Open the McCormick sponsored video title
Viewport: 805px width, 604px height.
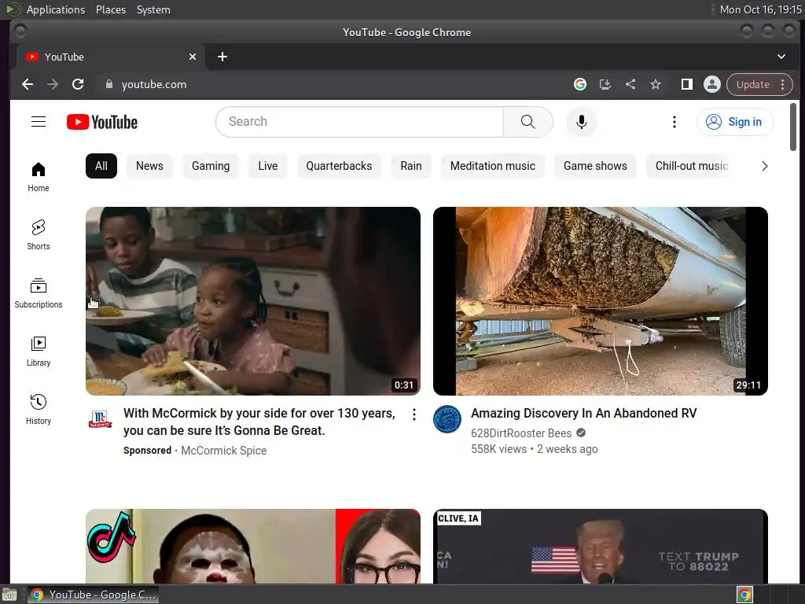point(259,422)
